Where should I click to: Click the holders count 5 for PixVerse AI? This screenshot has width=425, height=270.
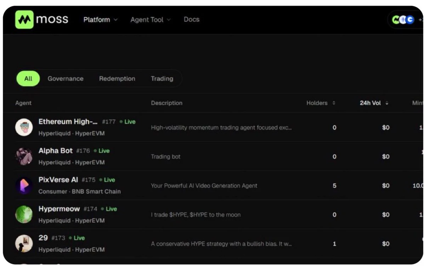coord(334,186)
